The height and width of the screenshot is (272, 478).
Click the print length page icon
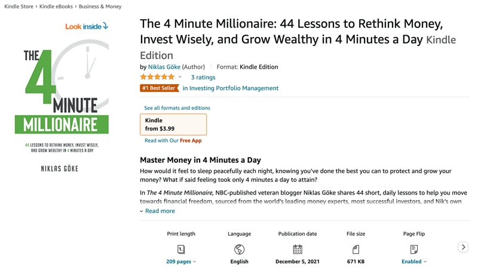click(x=181, y=249)
